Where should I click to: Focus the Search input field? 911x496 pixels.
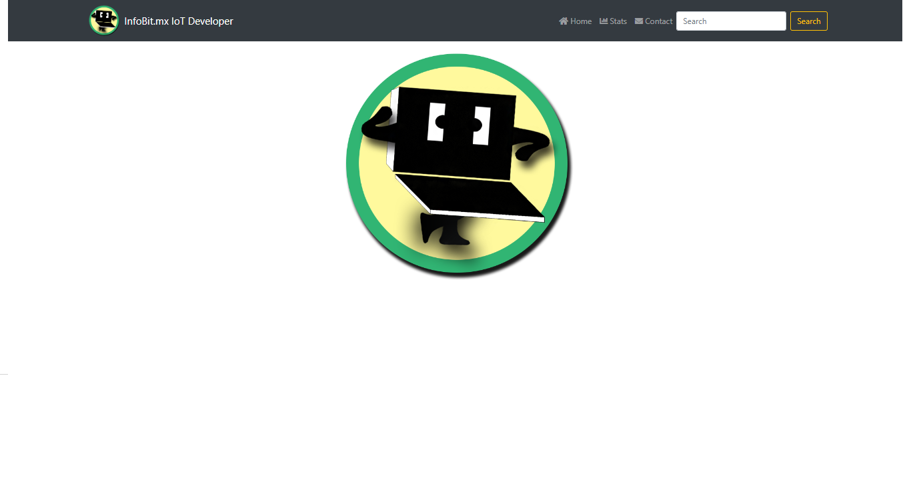[731, 21]
